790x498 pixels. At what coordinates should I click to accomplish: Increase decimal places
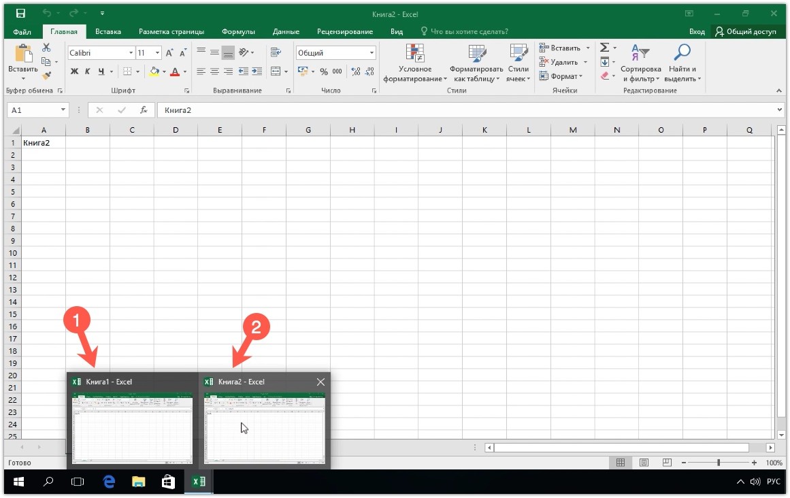coord(356,71)
